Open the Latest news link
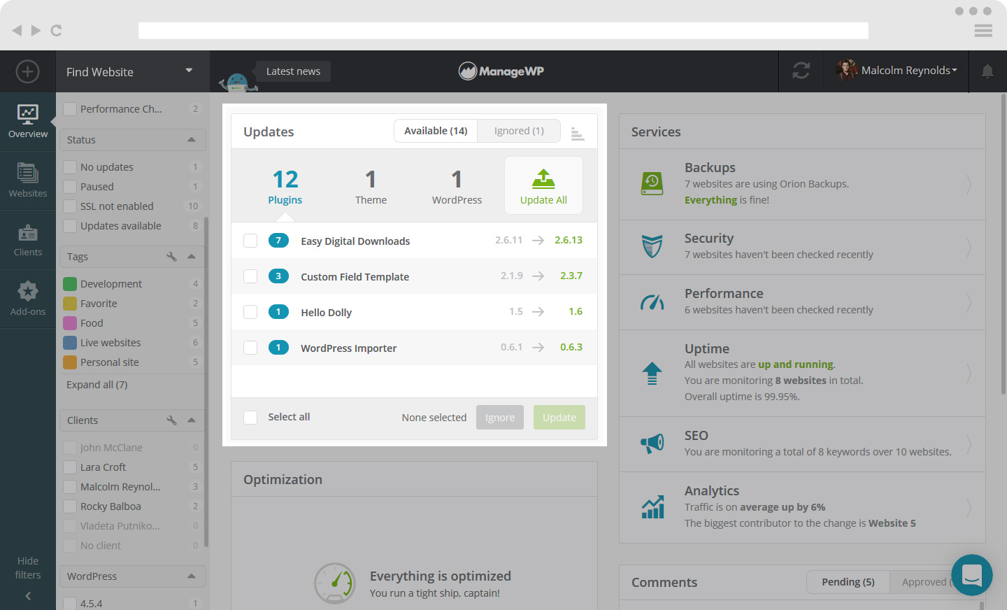This screenshot has width=1007, height=610. click(x=293, y=71)
